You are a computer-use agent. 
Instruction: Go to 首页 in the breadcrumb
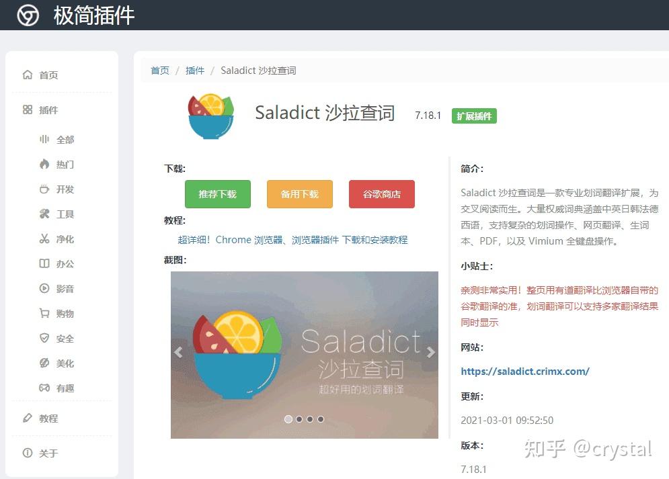point(160,71)
